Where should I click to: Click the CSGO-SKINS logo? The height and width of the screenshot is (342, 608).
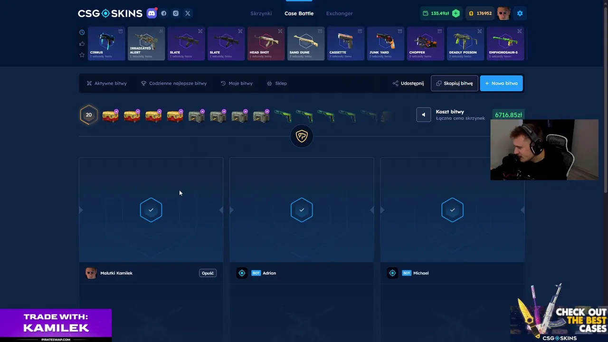(x=110, y=13)
